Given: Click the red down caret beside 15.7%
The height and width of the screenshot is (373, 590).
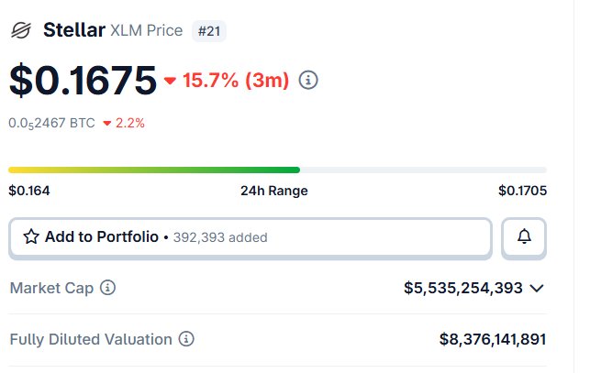Looking at the screenshot, I should [x=170, y=81].
